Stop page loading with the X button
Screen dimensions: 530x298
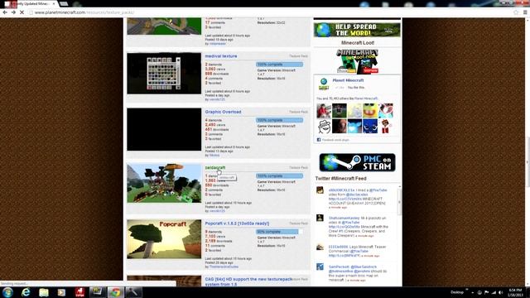coord(22,12)
